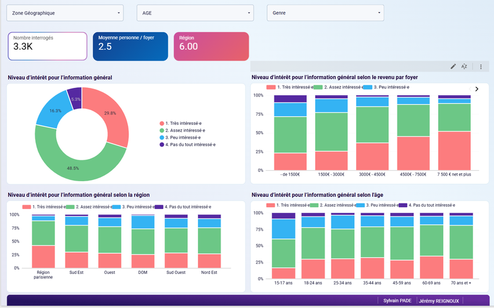Screen dimensions: 494x308
Task: Toggle 'Pas du tout intéressé·e' in donut legend
Action: [190, 144]
